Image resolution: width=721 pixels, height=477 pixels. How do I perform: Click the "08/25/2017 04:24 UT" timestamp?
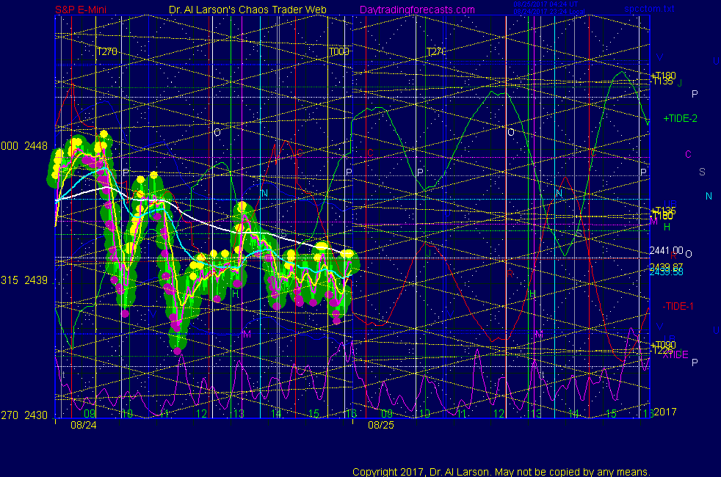[x=546, y=4]
